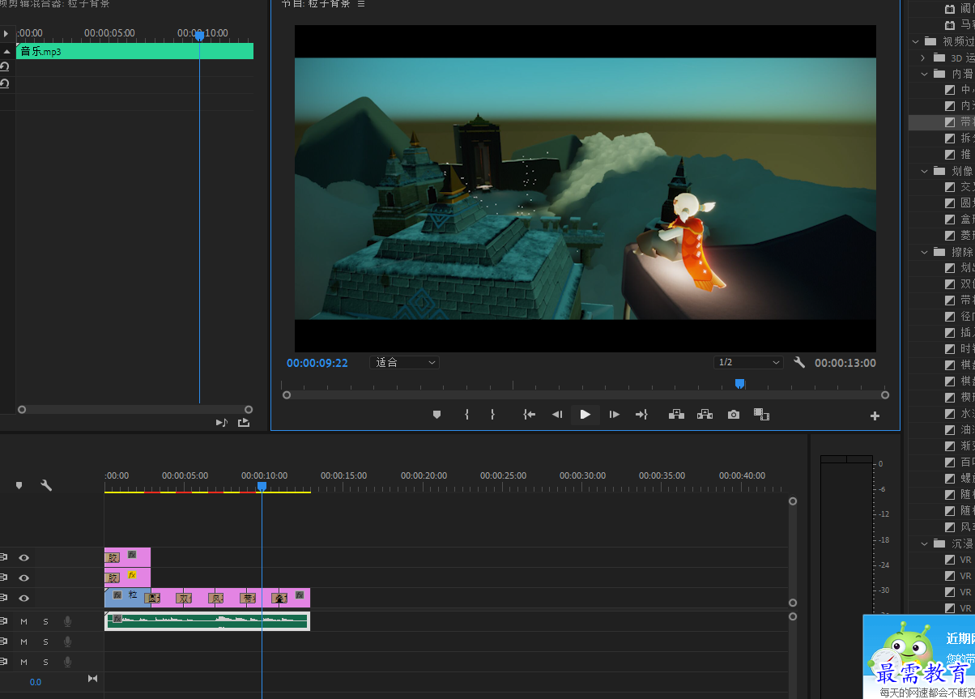Screen dimensions: 975x699
Task: Collapse the 擦除 folder
Action: [926, 252]
